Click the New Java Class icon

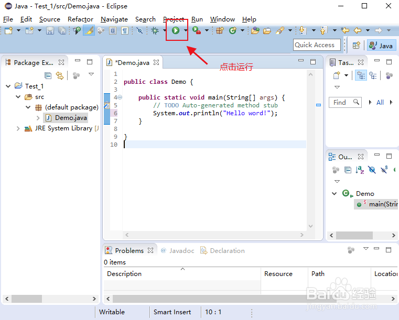233,30
